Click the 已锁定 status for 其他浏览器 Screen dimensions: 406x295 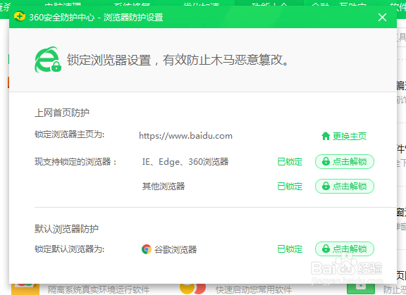[x=290, y=187]
